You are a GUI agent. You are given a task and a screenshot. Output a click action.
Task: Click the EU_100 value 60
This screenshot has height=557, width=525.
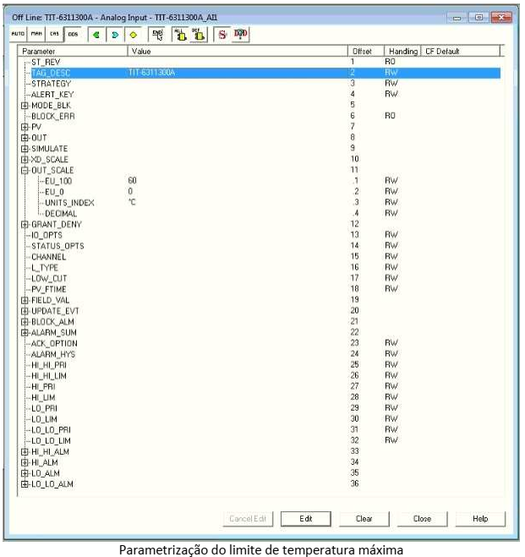point(132,181)
